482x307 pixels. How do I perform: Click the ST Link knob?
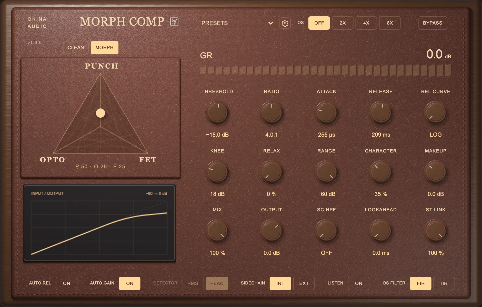[436, 231]
